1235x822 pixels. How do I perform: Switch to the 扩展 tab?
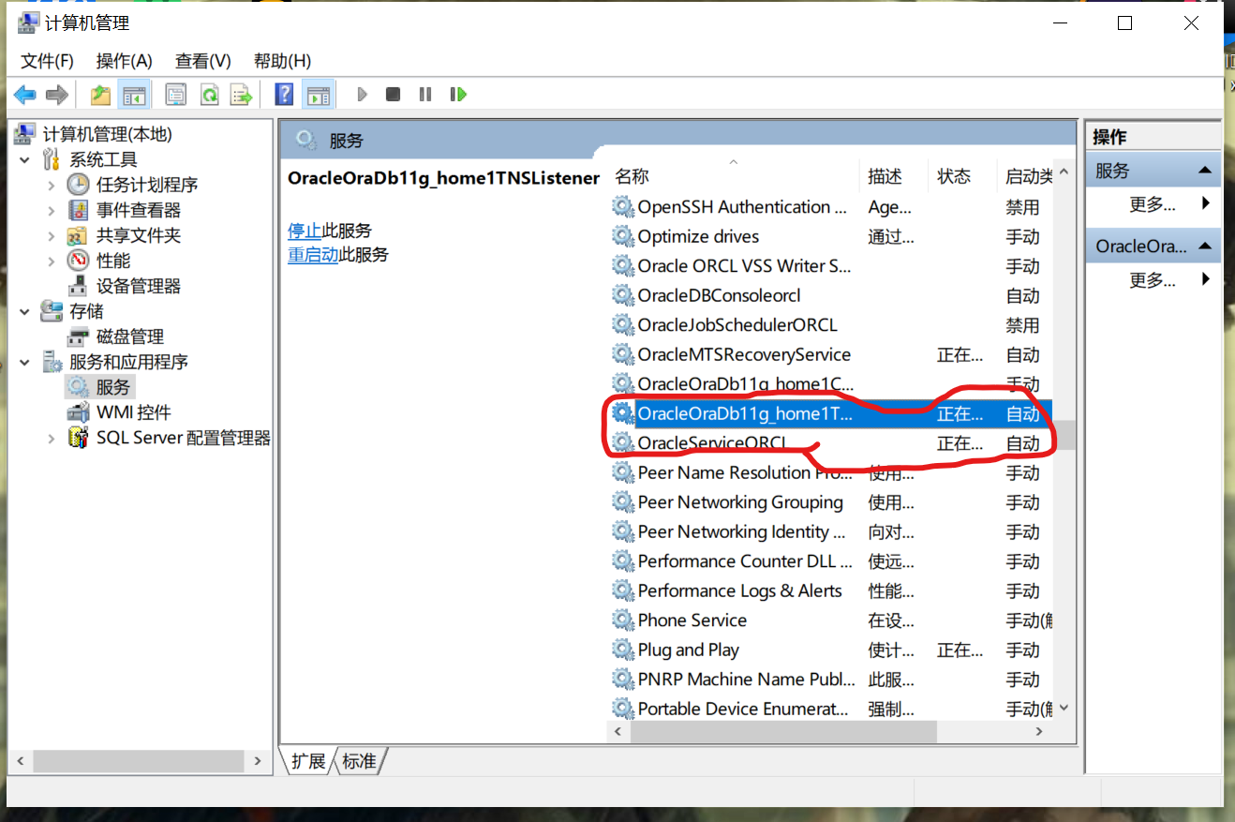click(x=307, y=761)
